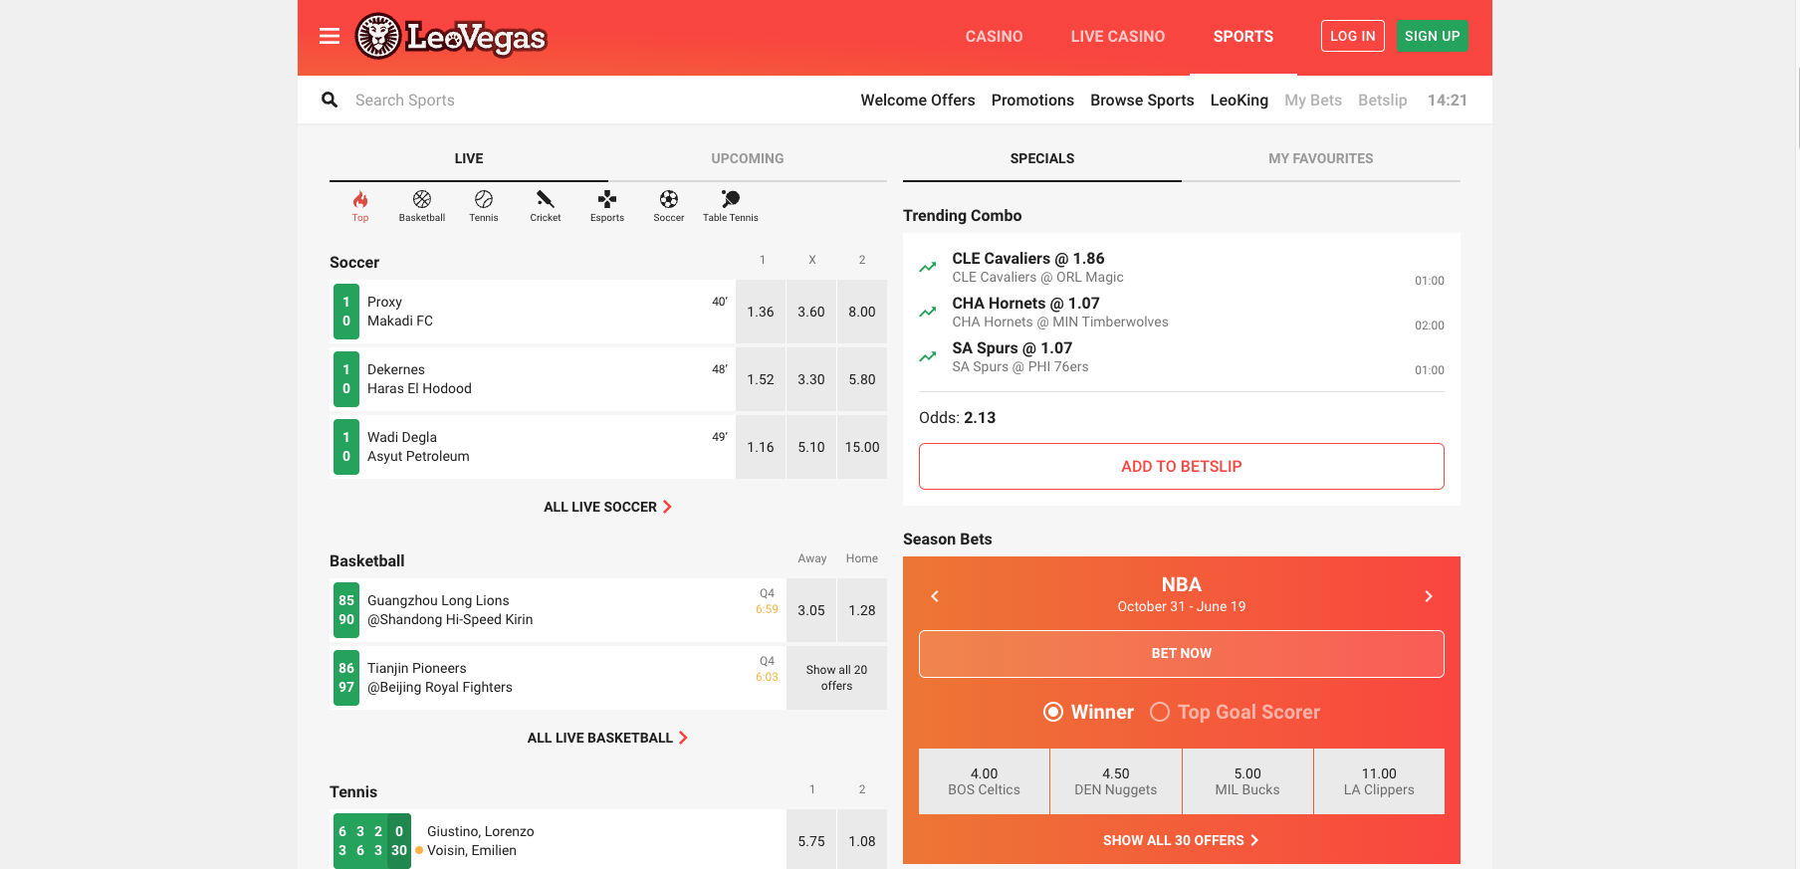Viewport: 1800px width, 869px height.
Task: Open Wadi Degla vs Asyut Petroleum match
Action: pyautogui.click(x=533, y=447)
